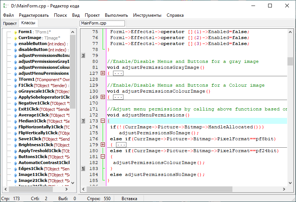The image size is (296, 202).
Task: Select the MainForm.cpp editor tab
Action: click(94, 23)
